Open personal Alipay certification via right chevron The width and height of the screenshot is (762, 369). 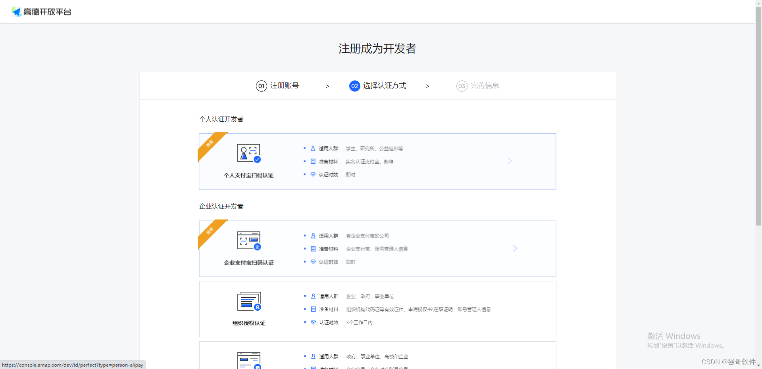tap(510, 161)
